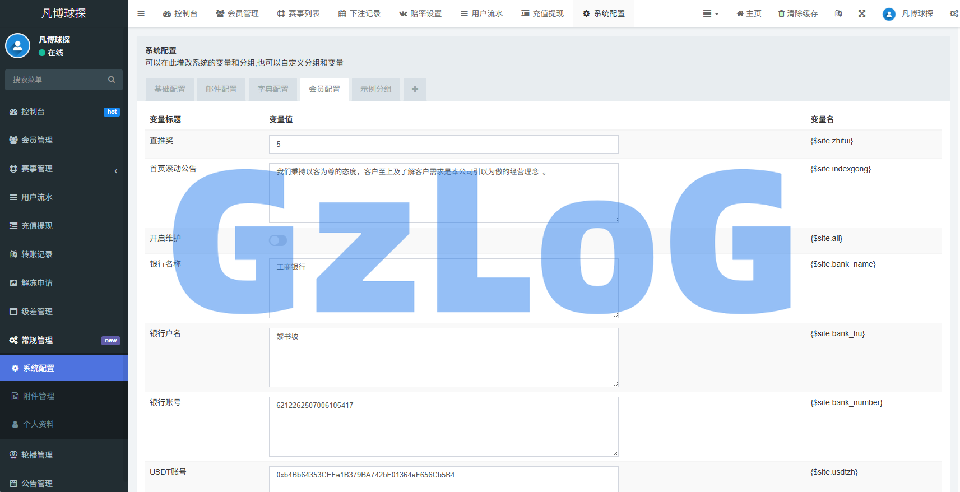Click the sidebar user avatar

(x=17, y=46)
